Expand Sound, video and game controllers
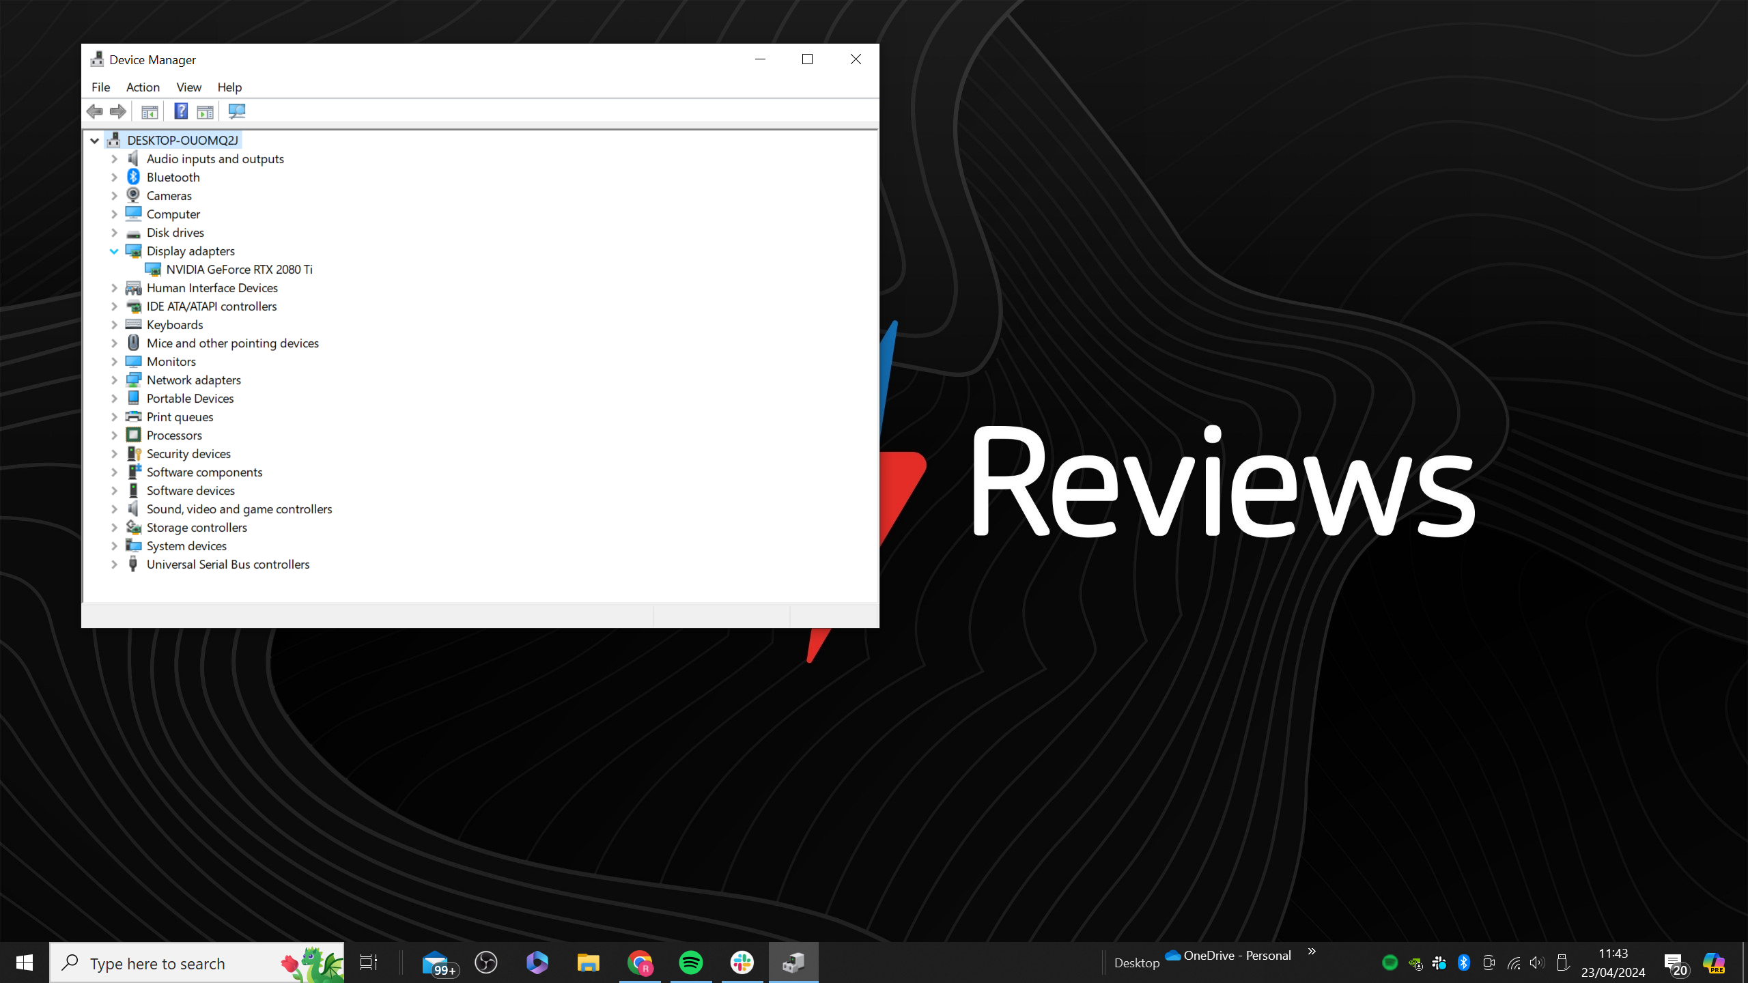Screen dimensions: 1748x983 [114, 509]
